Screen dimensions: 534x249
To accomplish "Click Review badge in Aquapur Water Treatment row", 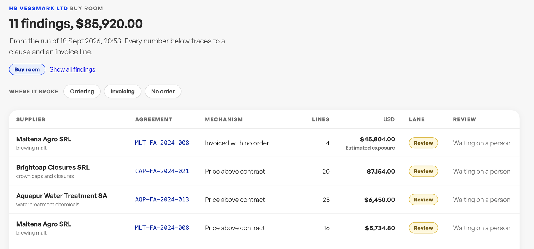I will tap(423, 200).
